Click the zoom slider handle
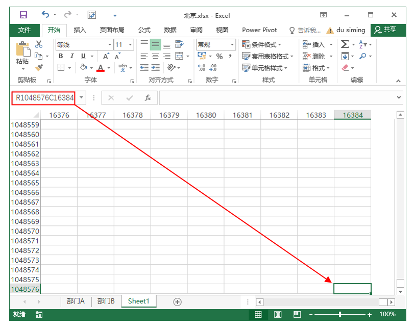 pyautogui.click(x=340, y=314)
